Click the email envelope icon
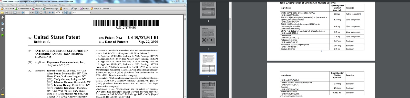The width and height of the screenshot is (410, 98). (x=15, y=12)
